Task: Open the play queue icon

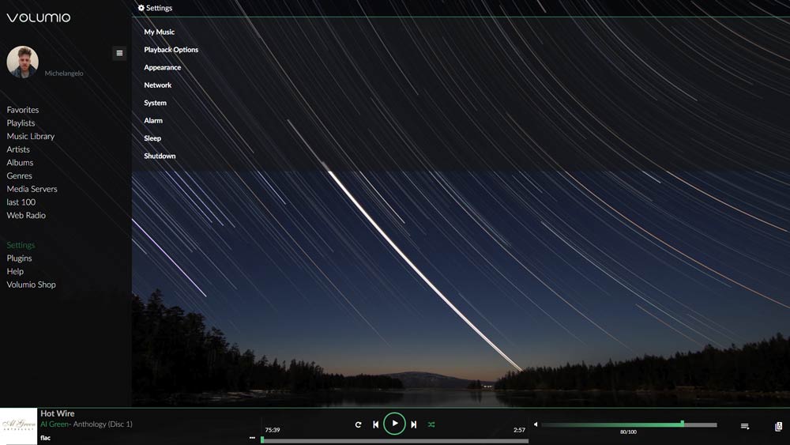Action: pos(744,427)
